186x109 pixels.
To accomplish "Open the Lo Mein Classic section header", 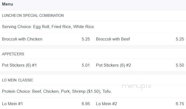I will [18, 80].
